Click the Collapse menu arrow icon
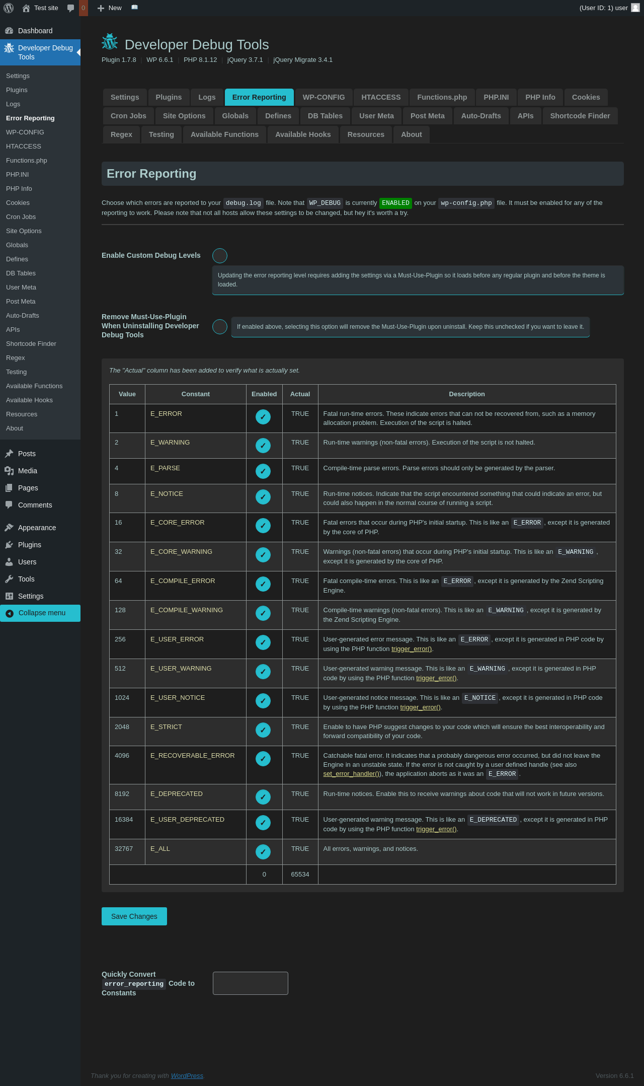This screenshot has height=1086, width=644. 10,613
